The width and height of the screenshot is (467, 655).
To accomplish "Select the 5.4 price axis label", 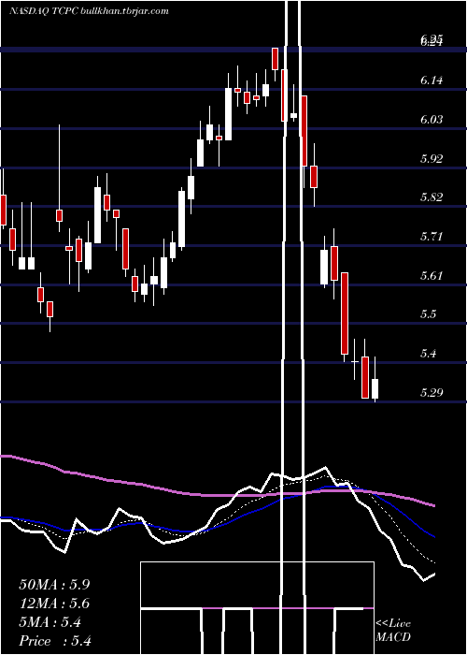I will (428, 354).
